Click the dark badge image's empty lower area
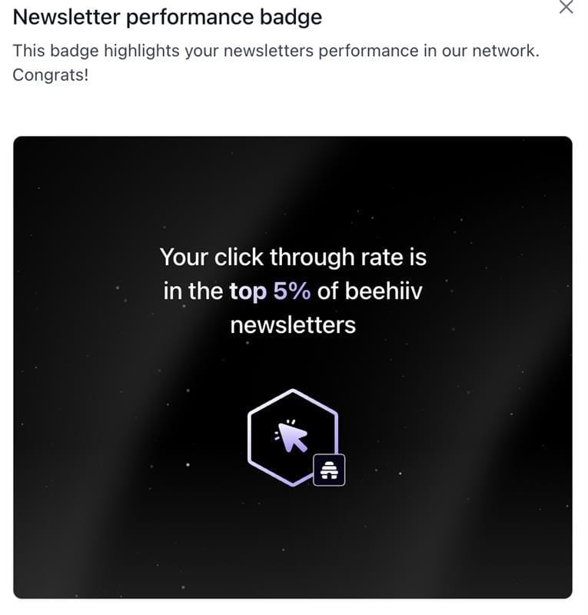This screenshot has width=588, height=615. 293,546
